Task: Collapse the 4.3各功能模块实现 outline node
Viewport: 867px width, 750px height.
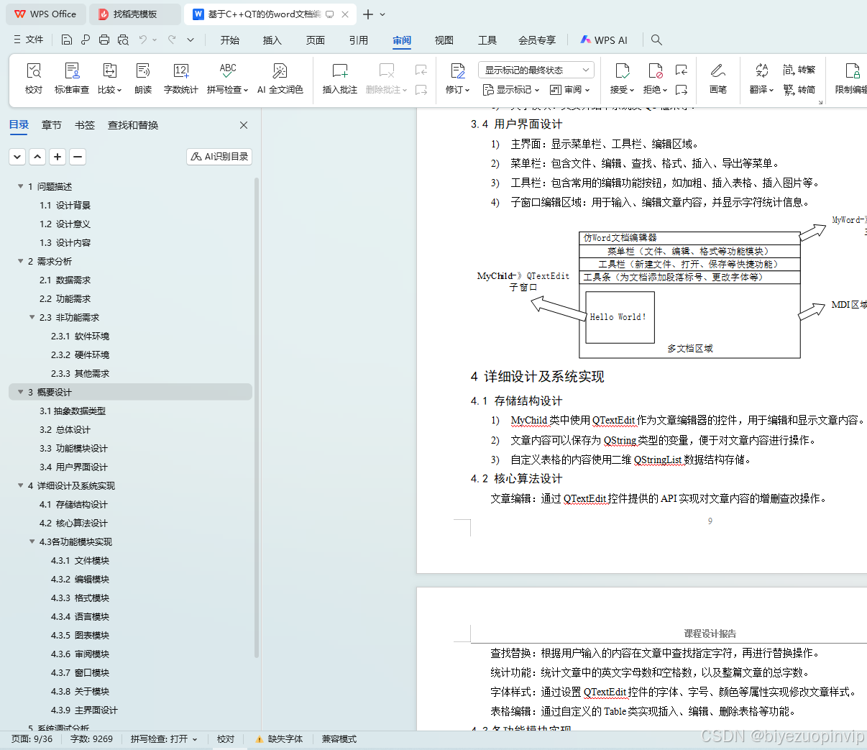Action: point(32,541)
